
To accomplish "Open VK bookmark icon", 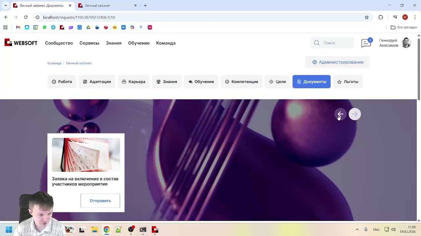I will (123, 27).
